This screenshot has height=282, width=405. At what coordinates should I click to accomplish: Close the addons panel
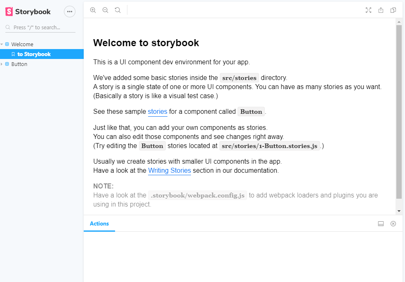pos(393,223)
